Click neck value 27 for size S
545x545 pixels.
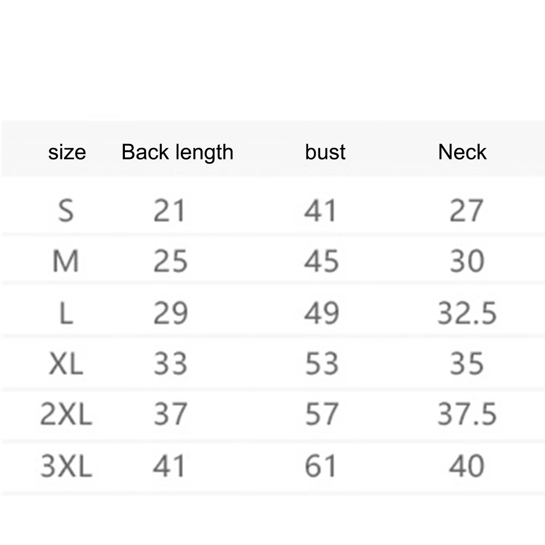click(x=466, y=211)
